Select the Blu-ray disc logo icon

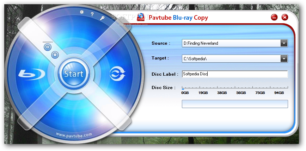[x=32, y=74]
